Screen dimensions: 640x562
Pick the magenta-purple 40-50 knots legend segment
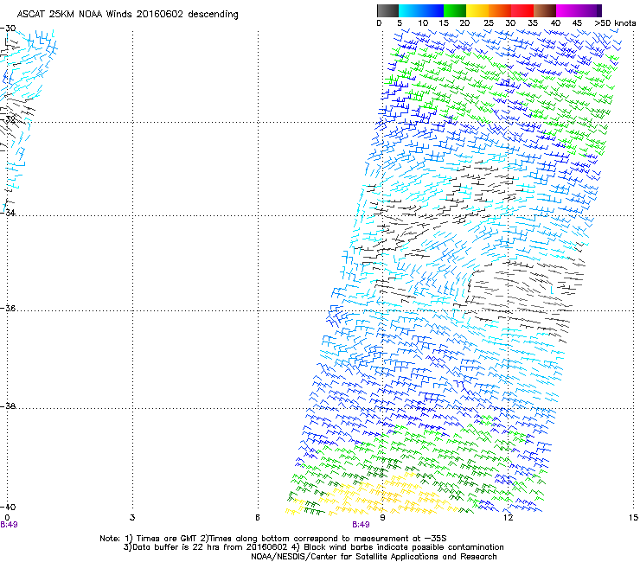click(x=579, y=10)
